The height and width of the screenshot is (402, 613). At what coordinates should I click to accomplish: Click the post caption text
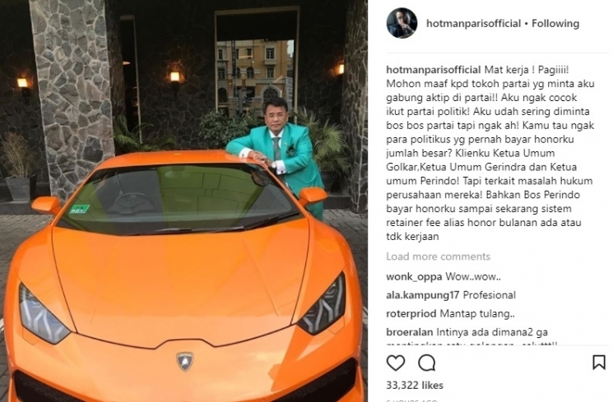(x=490, y=153)
